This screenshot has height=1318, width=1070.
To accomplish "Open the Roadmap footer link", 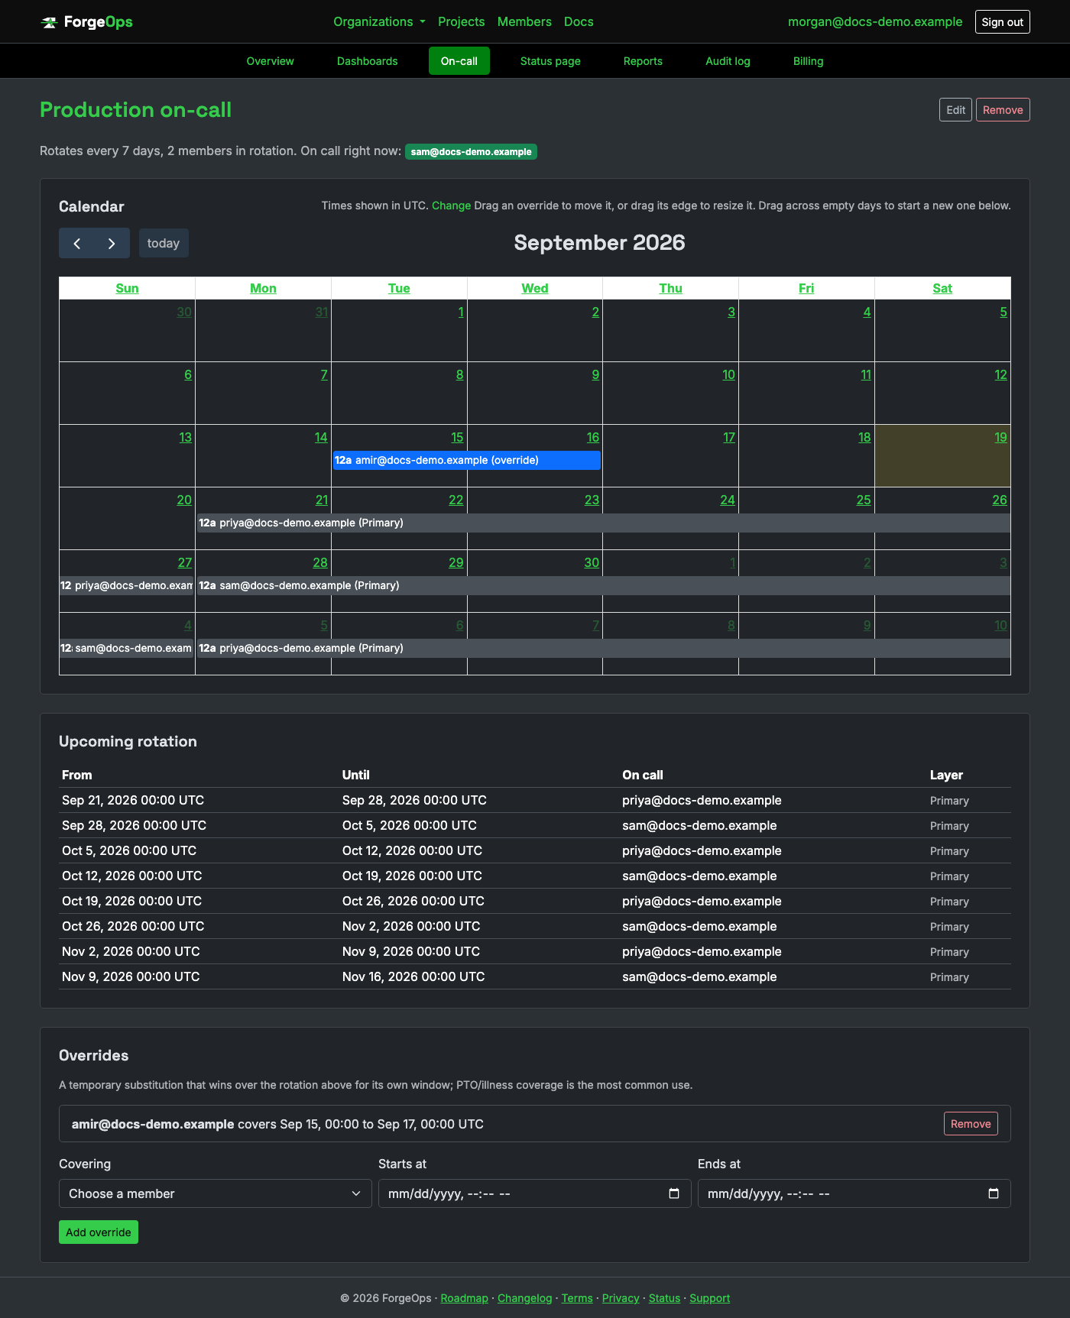I will coord(464,1298).
